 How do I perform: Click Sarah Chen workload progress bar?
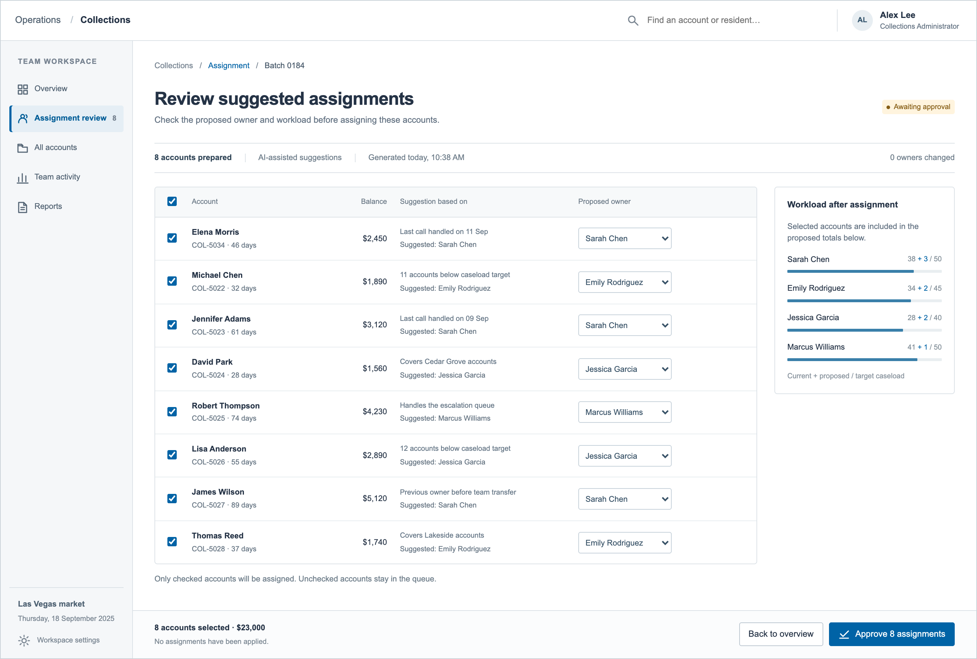864,271
